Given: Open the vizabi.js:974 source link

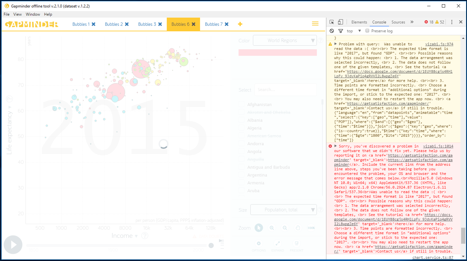Looking at the screenshot, I should point(439,44).
